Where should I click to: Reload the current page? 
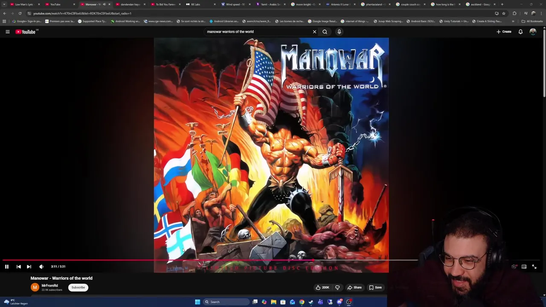(20, 13)
